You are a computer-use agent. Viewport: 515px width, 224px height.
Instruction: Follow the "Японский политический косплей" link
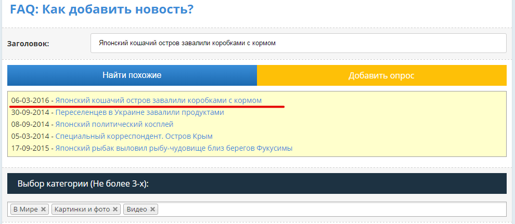(x=114, y=124)
